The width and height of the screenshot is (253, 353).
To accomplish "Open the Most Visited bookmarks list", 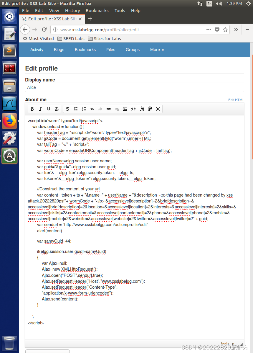I will pos(38,38).
